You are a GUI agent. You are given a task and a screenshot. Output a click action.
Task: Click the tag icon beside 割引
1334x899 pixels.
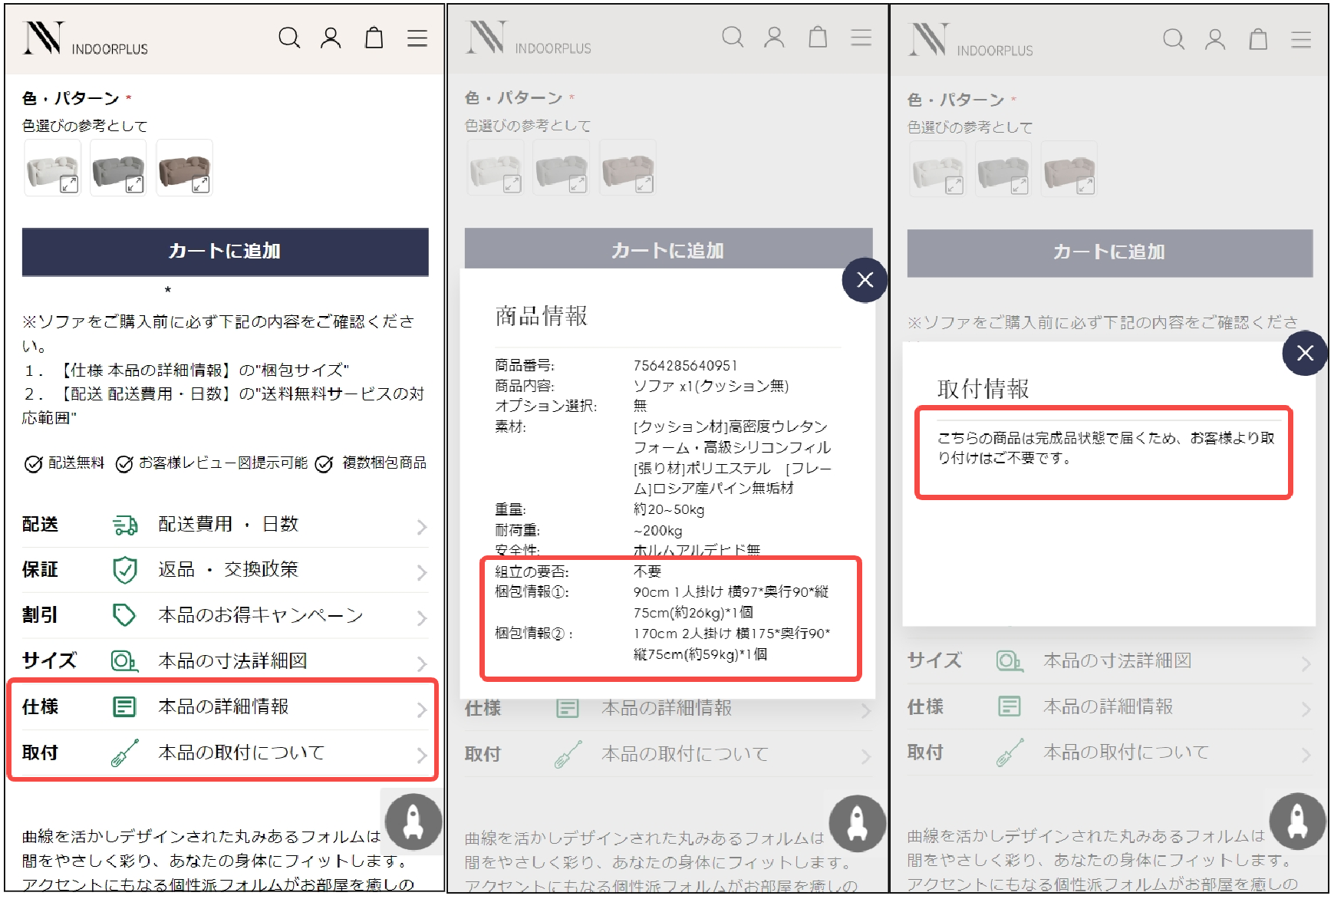pyautogui.click(x=124, y=614)
